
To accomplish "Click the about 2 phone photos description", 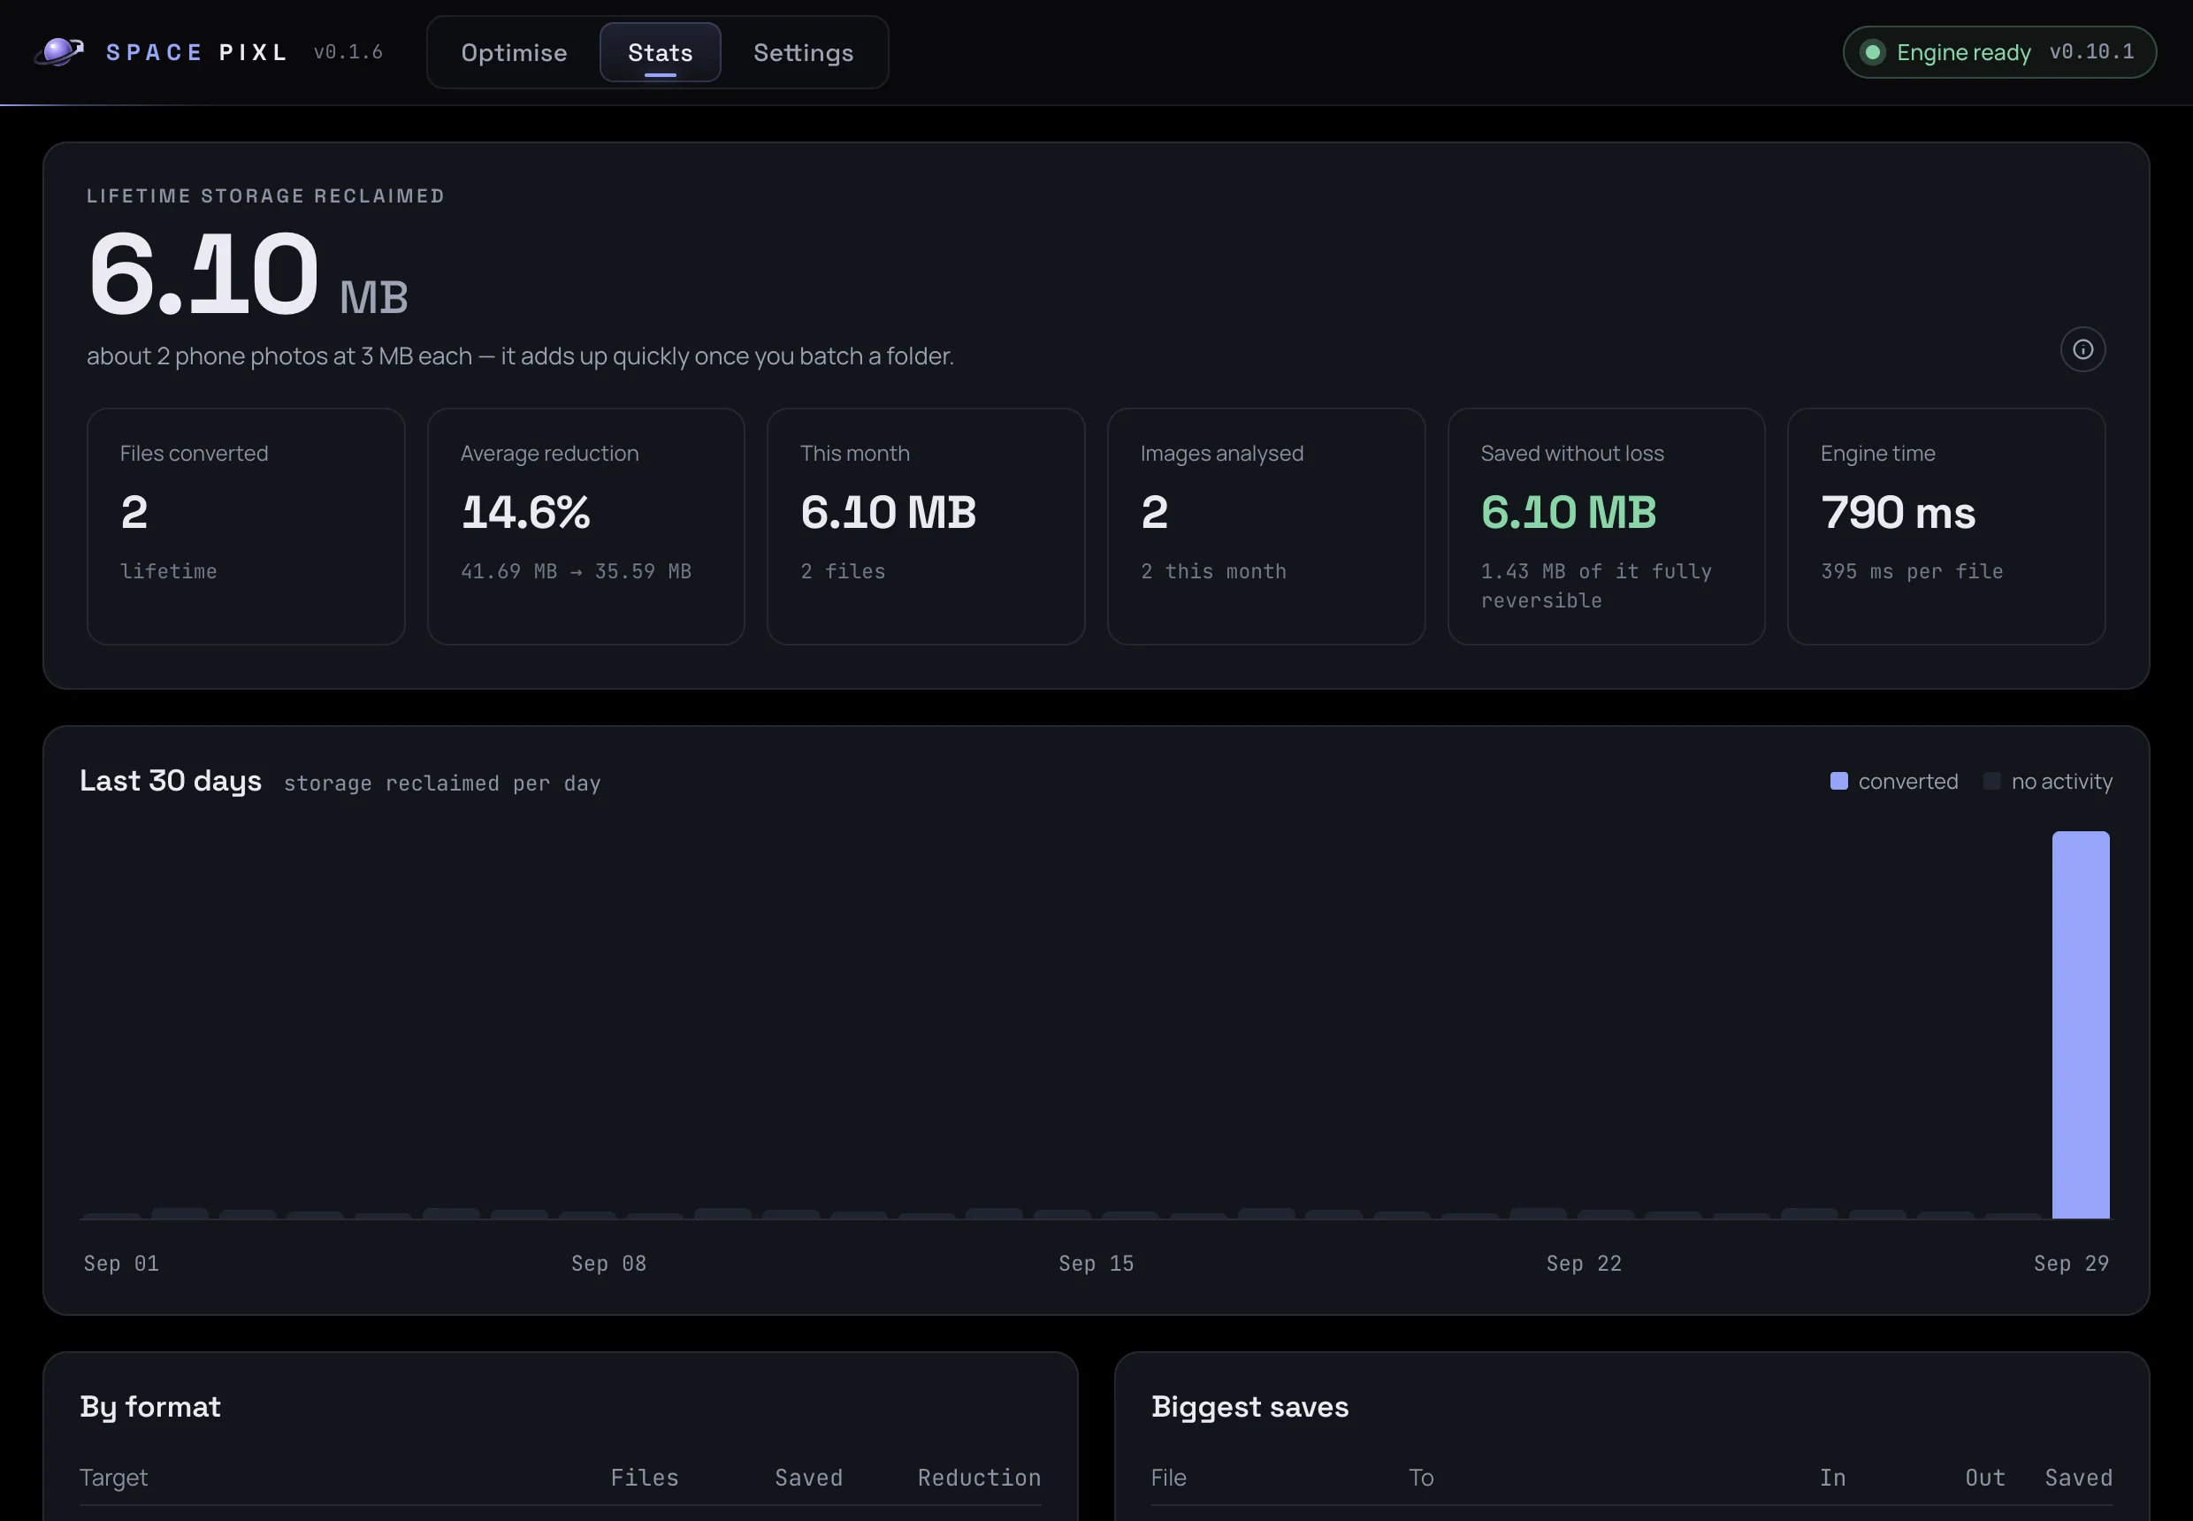I will 520,356.
